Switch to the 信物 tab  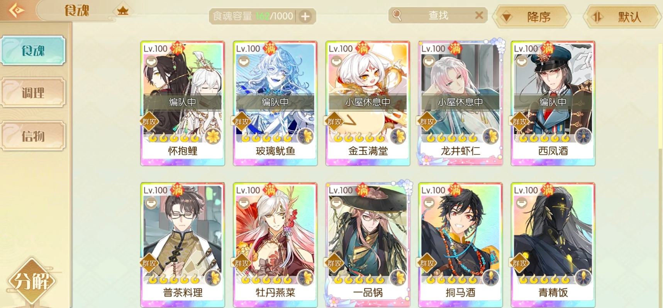(x=33, y=136)
